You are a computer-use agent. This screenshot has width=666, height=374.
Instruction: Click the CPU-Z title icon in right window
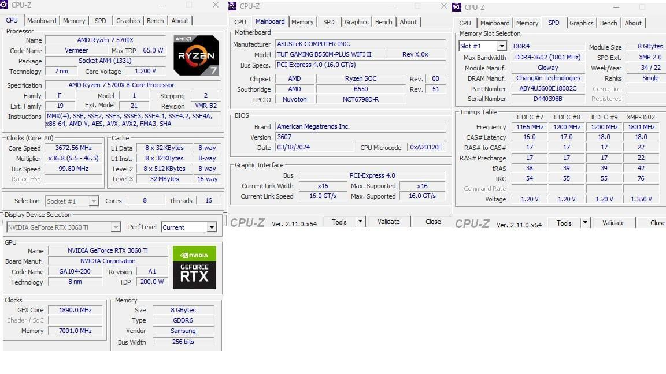[x=457, y=7]
